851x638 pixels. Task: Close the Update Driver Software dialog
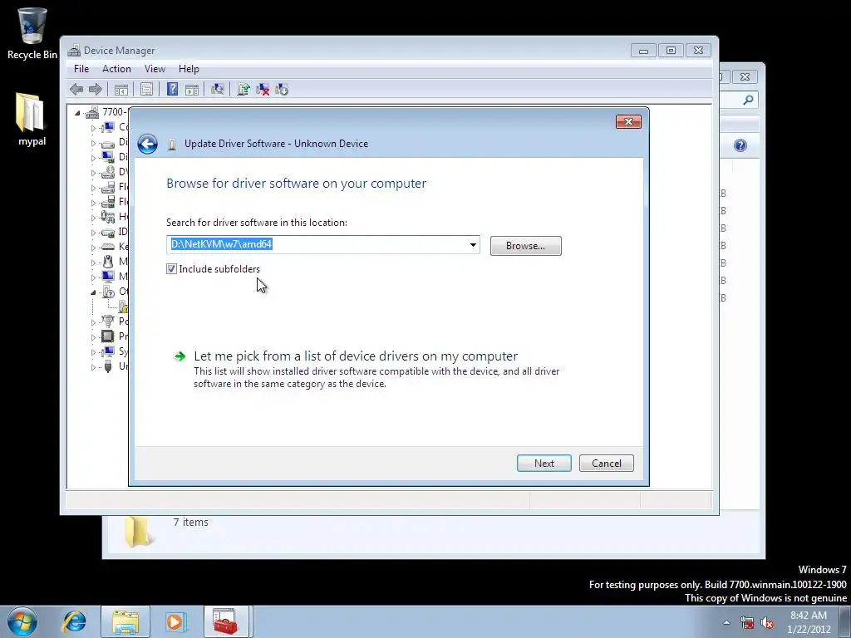pos(628,121)
